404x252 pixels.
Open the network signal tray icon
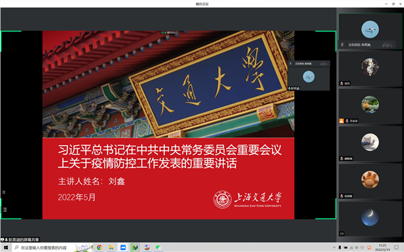point(351,247)
